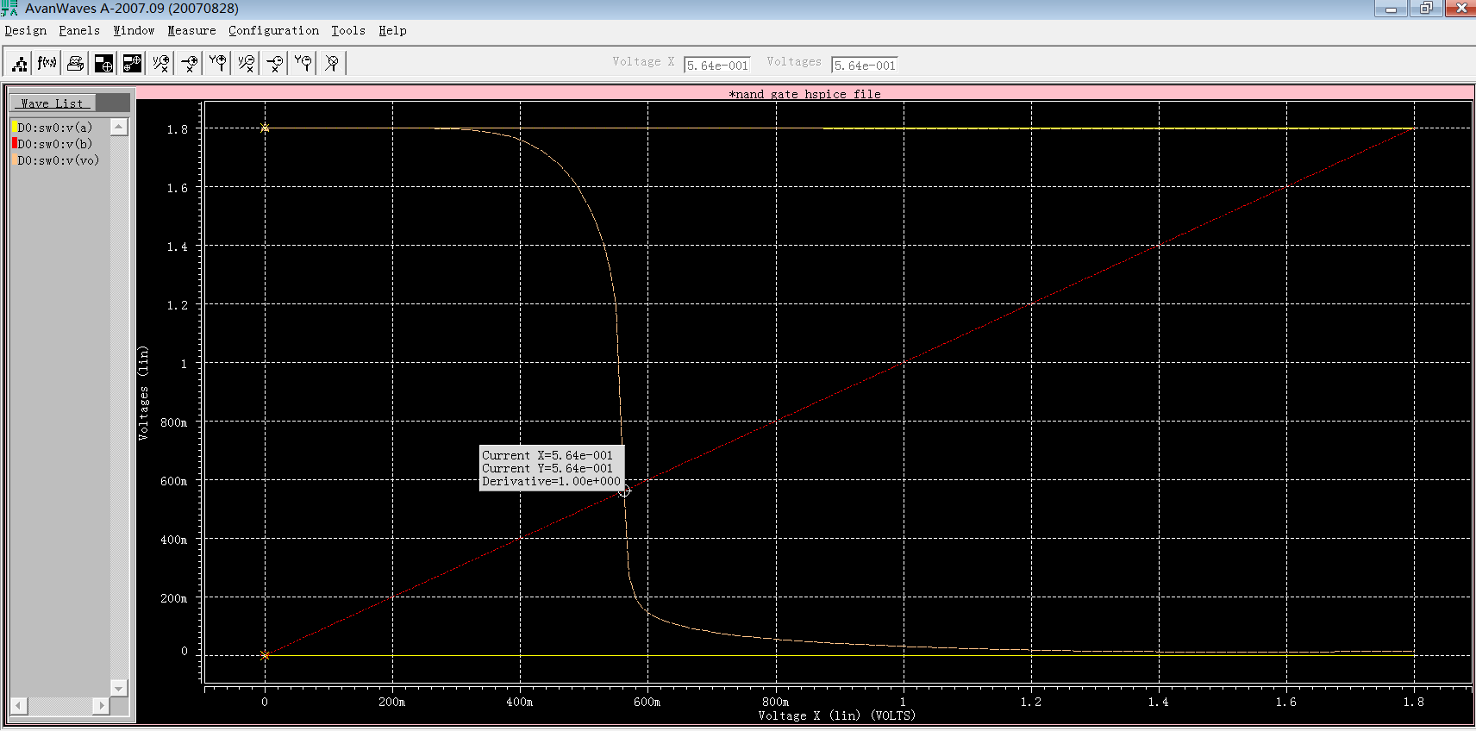Image resolution: width=1476 pixels, height=731 pixels.
Task: Click the "Voltages (lin)" Y-axis label
Action: coord(143,393)
